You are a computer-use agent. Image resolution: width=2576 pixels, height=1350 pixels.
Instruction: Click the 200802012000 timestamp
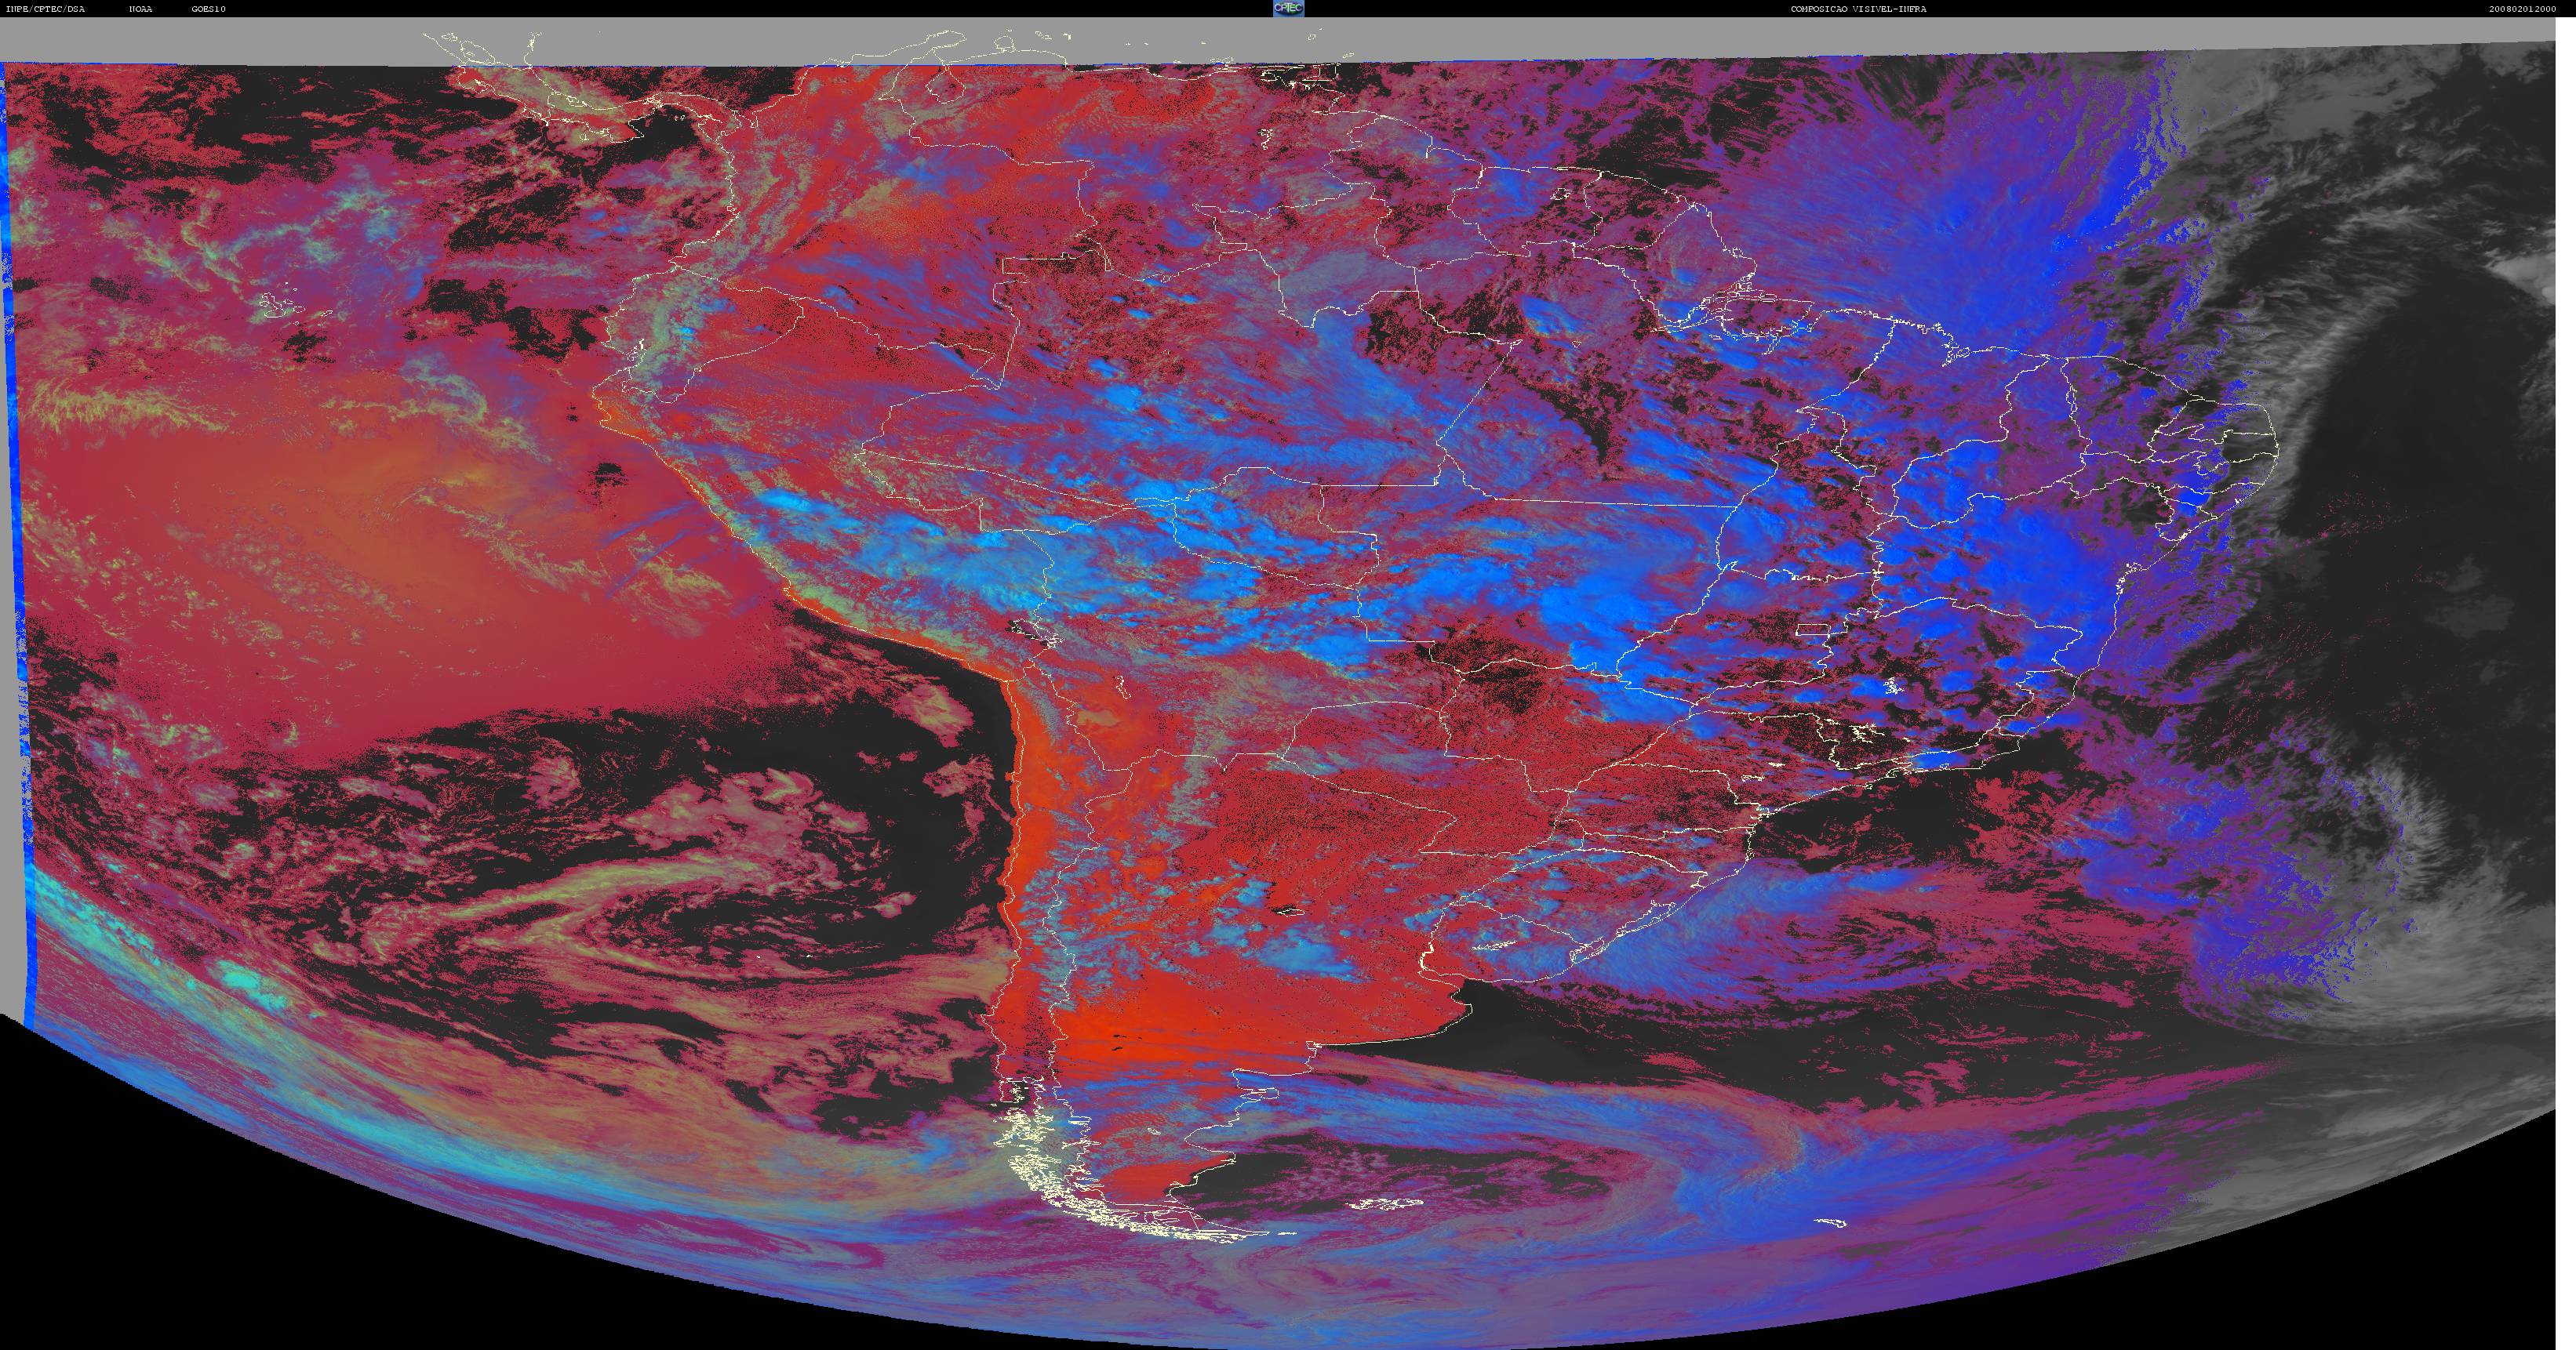coord(2522,9)
